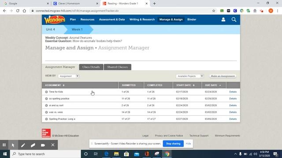Screen dimensions: 282x158
Task: Open Details for Time for Kids
Action: click(x=233, y=92)
